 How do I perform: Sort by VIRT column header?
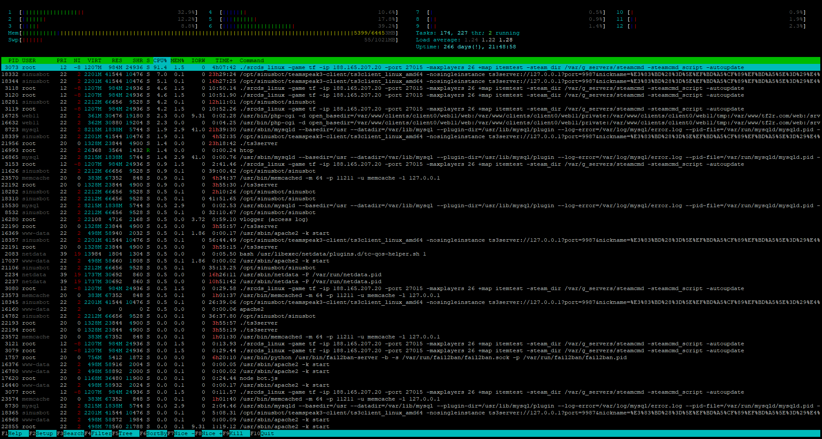point(95,60)
